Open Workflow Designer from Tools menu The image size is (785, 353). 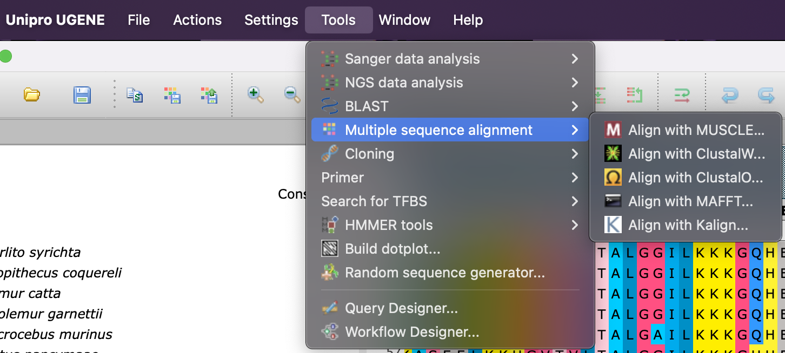pos(411,332)
